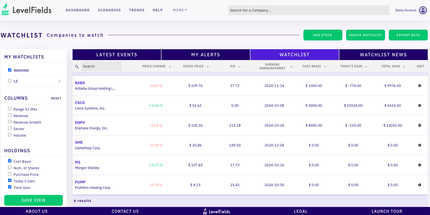Open the Scenarios menu item
The height and width of the screenshot is (215, 430).
click(x=109, y=10)
